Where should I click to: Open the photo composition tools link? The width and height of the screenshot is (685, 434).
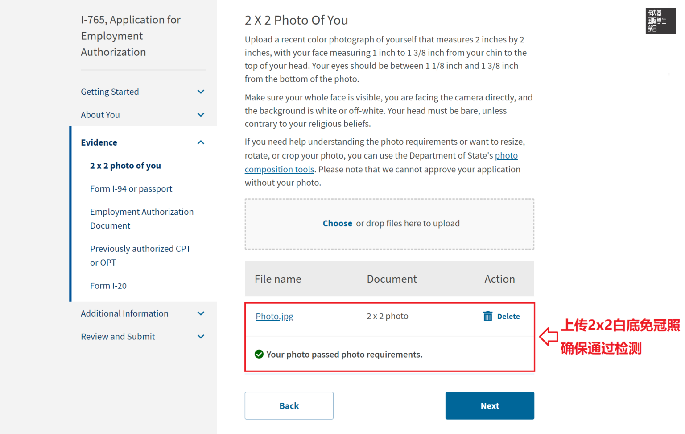click(279, 170)
